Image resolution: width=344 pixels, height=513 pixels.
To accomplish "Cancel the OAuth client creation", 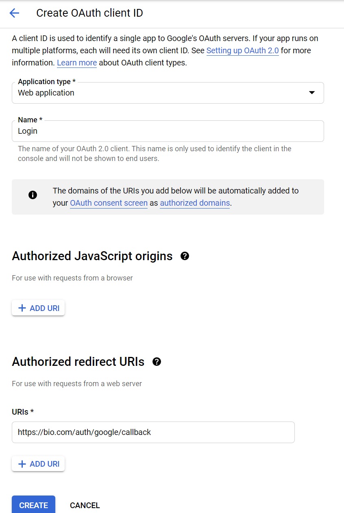I will coord(85,505).
